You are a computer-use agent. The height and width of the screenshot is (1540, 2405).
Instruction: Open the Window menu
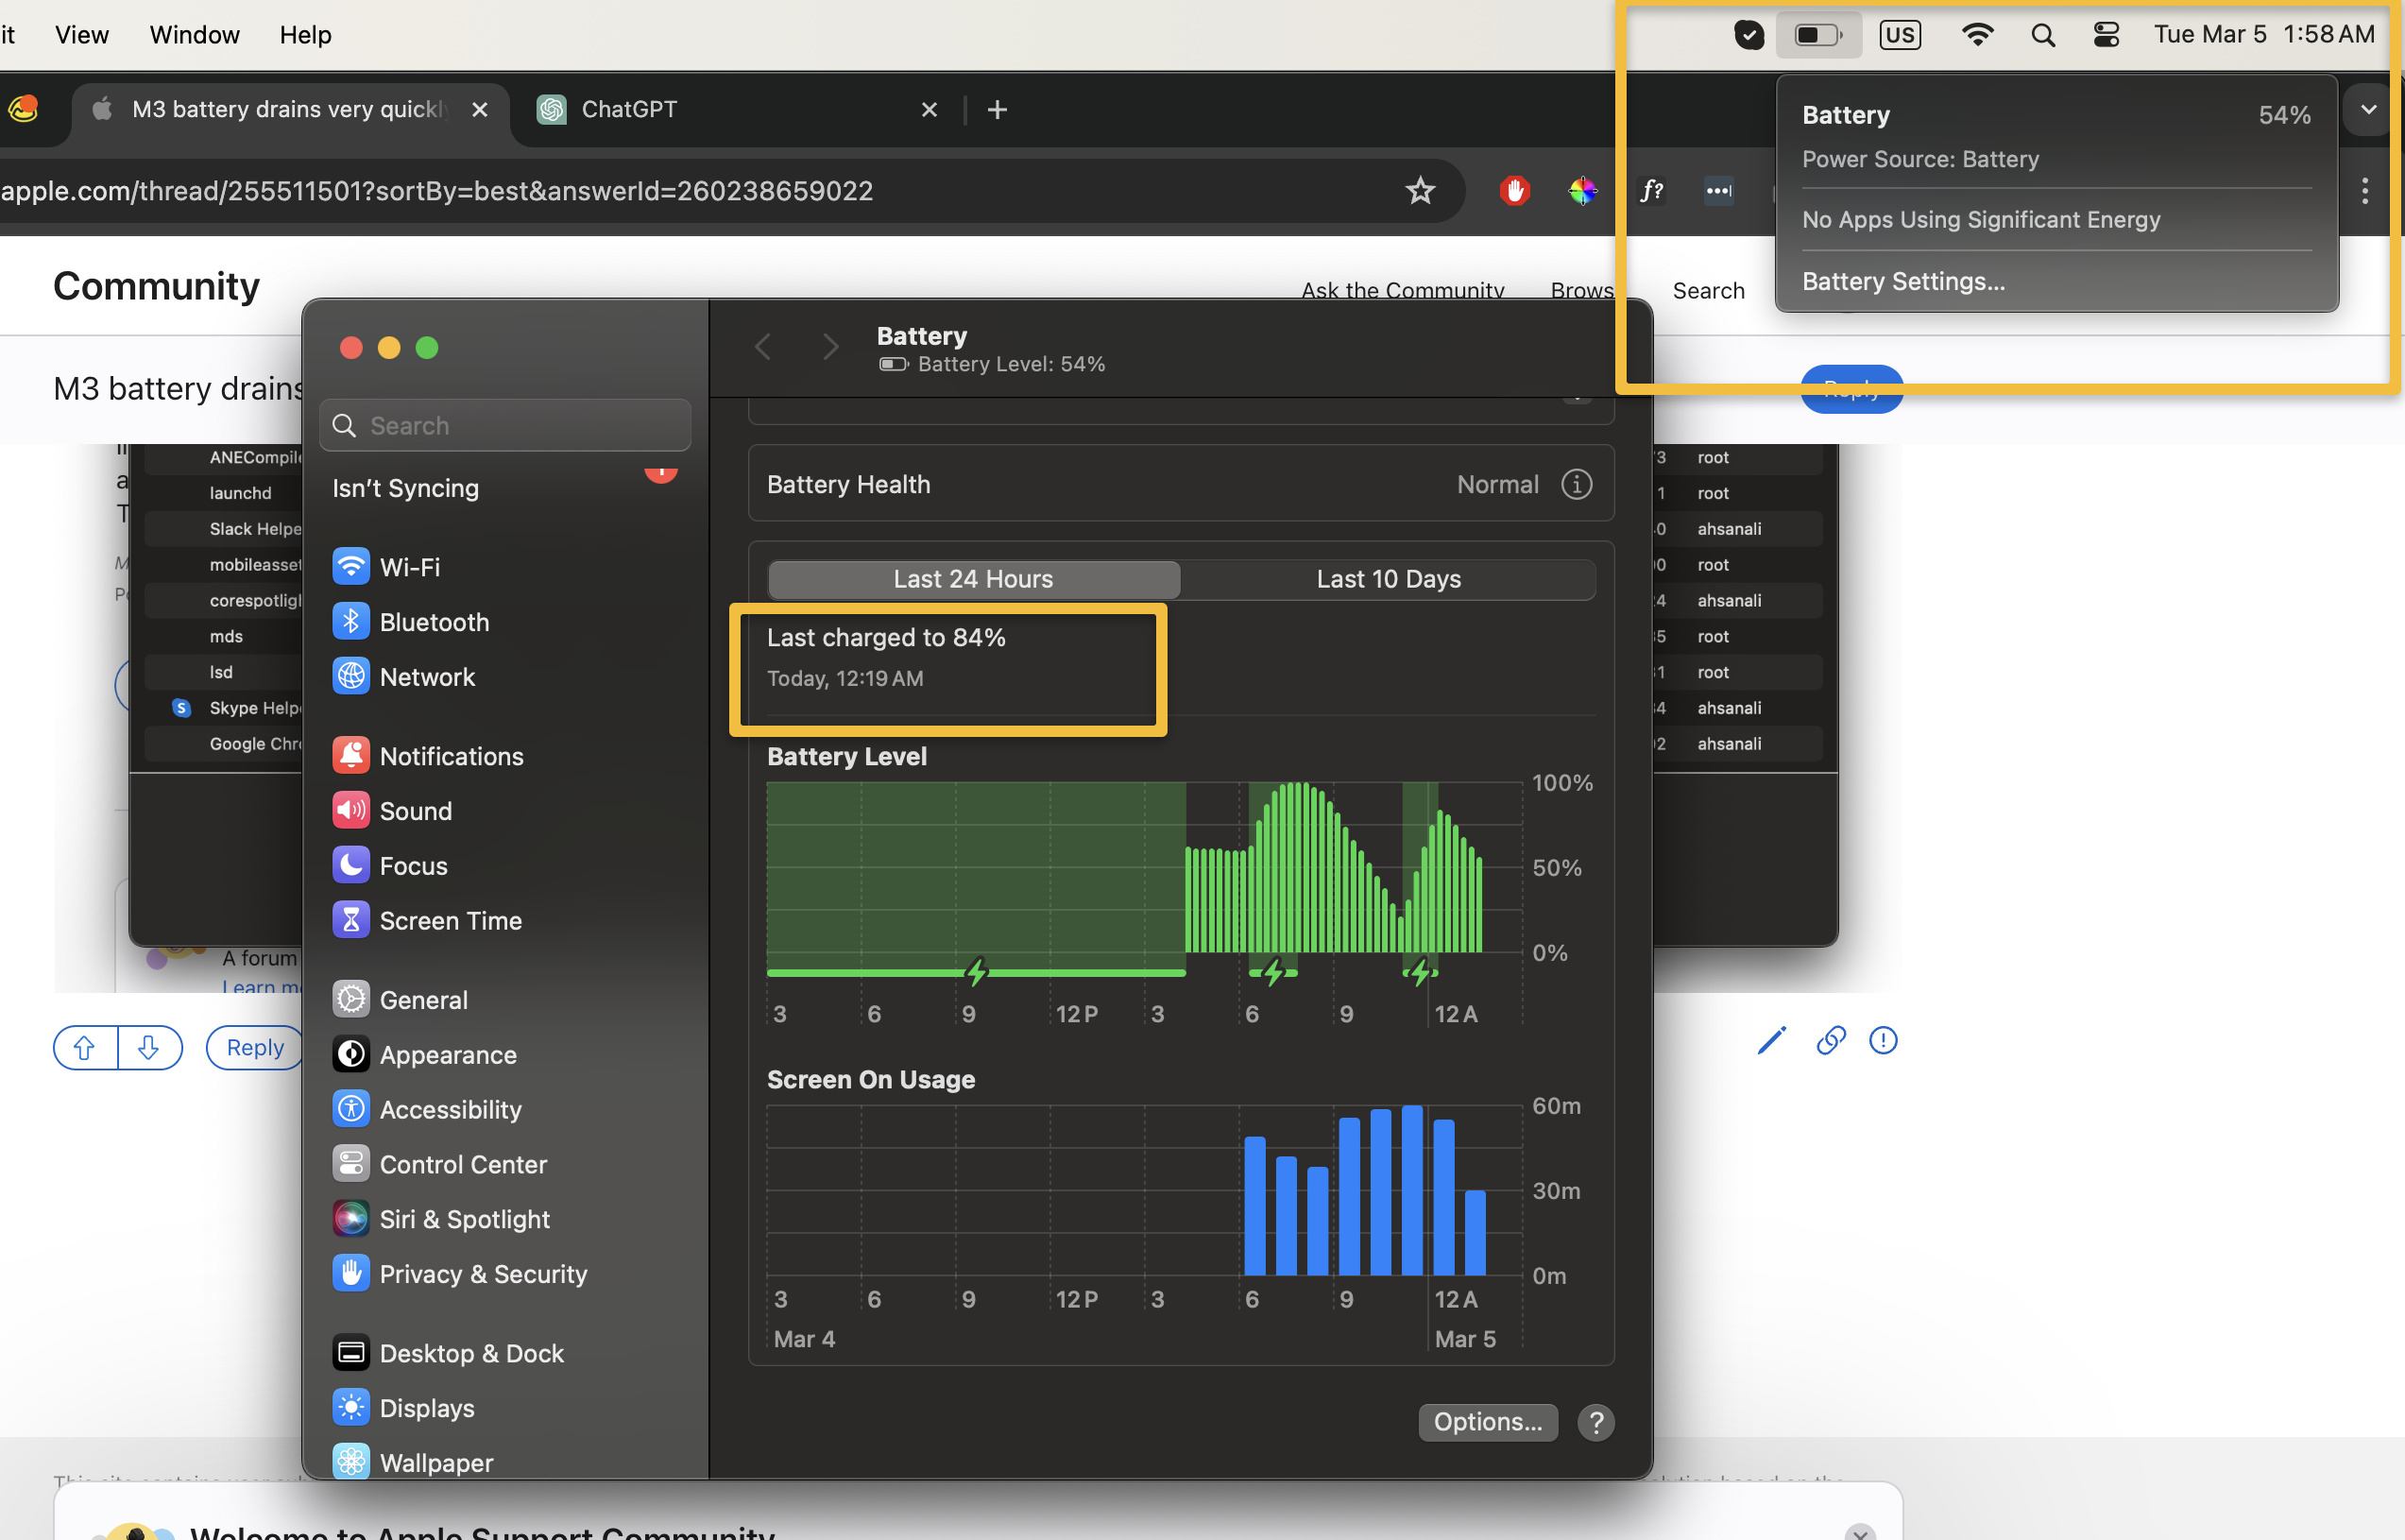[x=194, y=35]
